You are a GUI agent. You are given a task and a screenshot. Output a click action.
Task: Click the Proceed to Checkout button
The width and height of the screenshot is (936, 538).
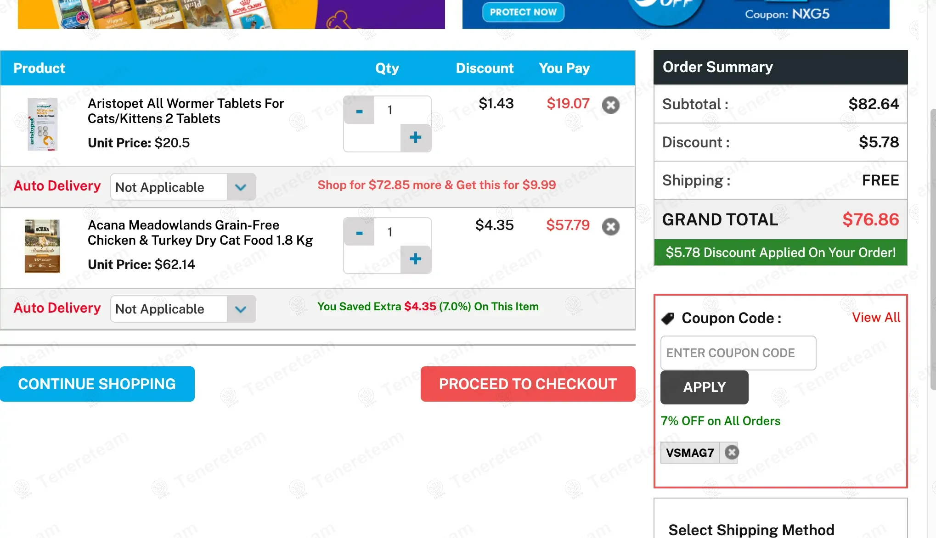[528, 384]
